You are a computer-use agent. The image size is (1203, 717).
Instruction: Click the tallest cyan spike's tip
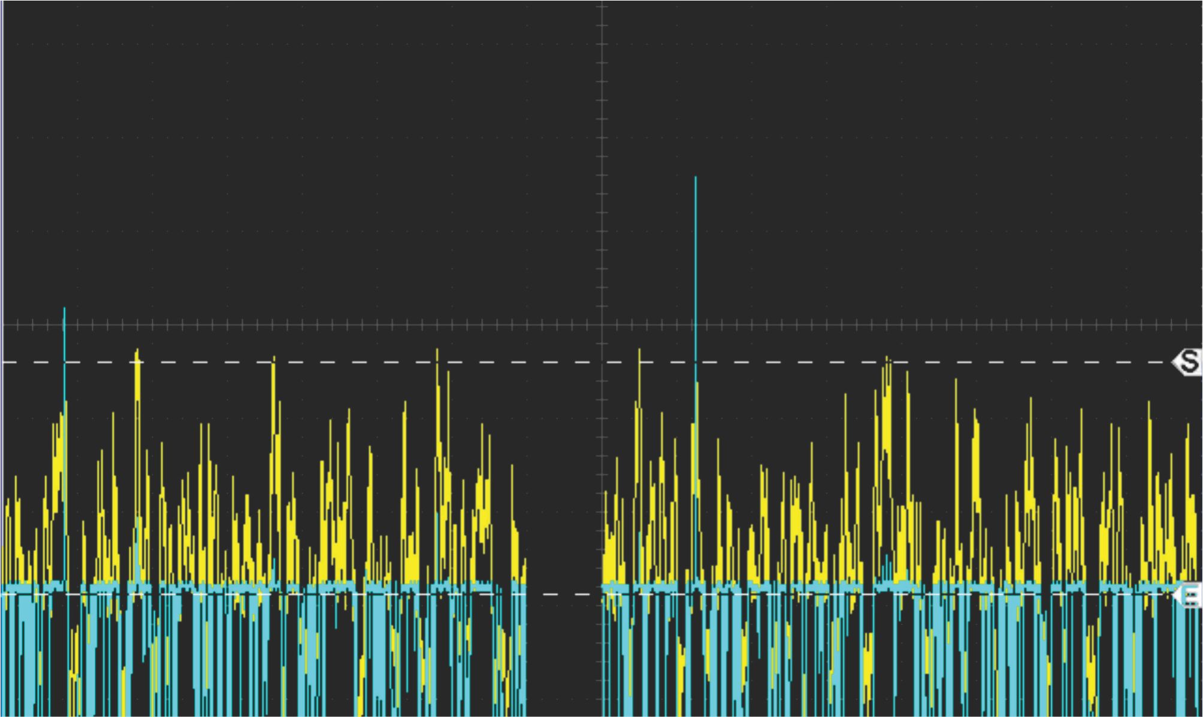pos(696,178)
